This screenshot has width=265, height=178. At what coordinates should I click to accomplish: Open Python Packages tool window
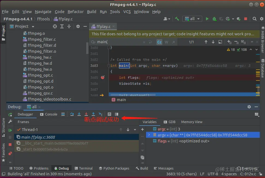coord(114,168)
